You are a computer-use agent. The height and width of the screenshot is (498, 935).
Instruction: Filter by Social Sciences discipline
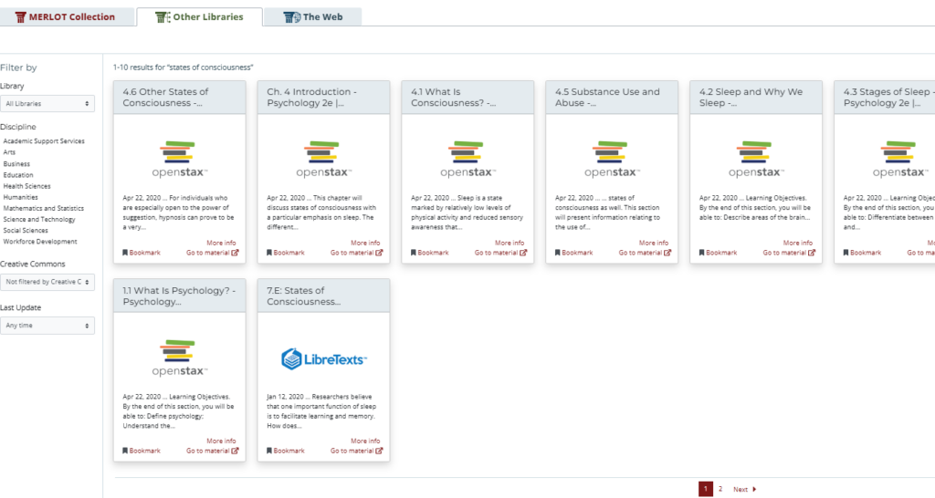coord(26,231)
